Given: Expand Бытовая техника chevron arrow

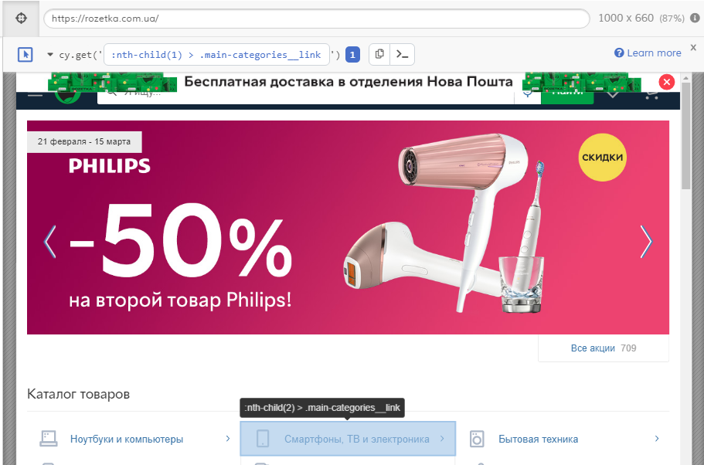Looking at the screenshot, I should coord(657,439).
